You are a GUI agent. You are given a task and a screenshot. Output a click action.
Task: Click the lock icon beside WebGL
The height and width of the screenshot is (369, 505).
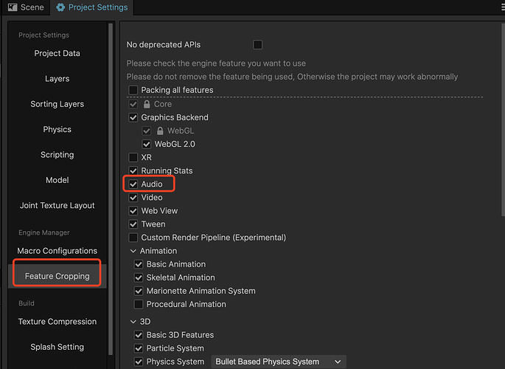(x=160, y=131)
